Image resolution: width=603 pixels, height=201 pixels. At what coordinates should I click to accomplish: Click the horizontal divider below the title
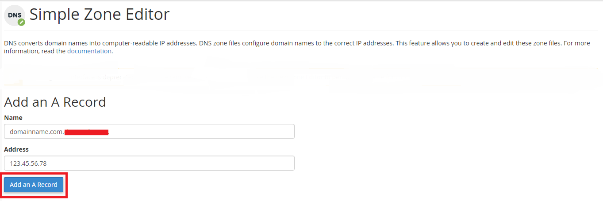[x=301, y=30]
